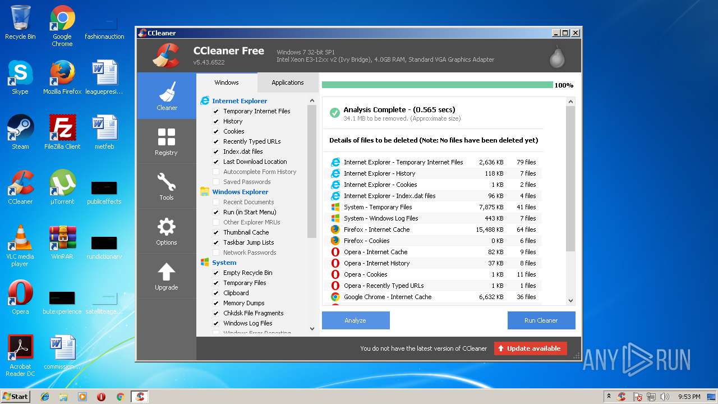
Task: Open Skype desktop shortcut
Action: coord(20,77)
